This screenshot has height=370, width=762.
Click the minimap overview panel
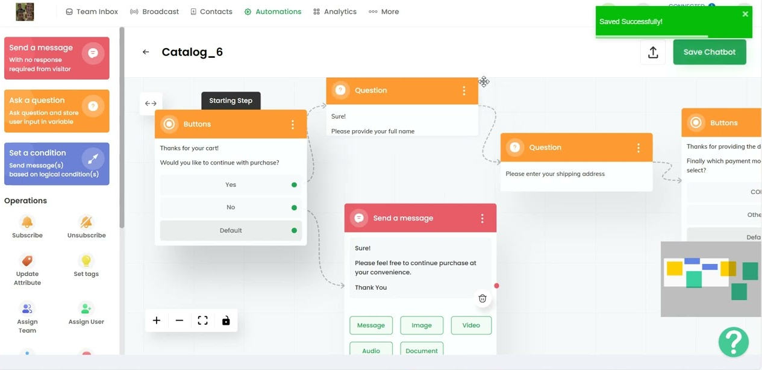coord(711,279)
